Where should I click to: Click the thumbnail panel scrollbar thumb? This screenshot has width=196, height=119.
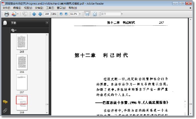pyautogui.click(x=47, y=104)
